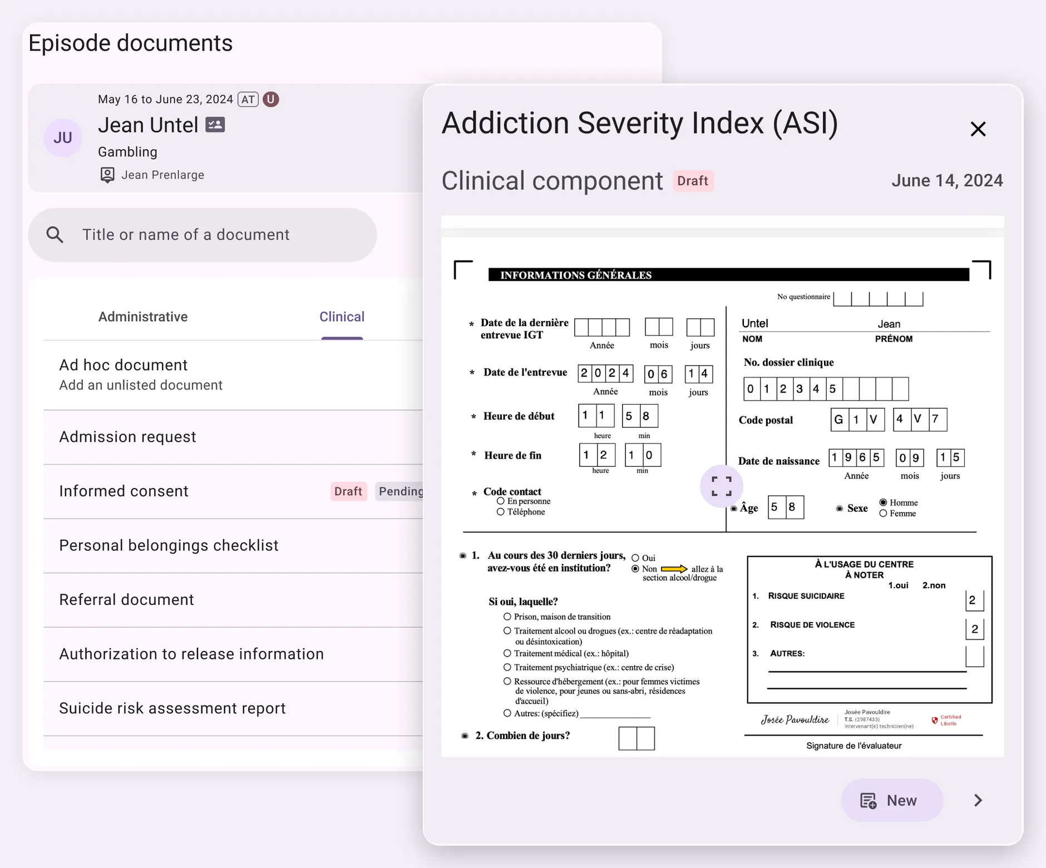Open Ad hoc document row
Viewport: 1046px width, 868px height.
click(x=233, y=375)
